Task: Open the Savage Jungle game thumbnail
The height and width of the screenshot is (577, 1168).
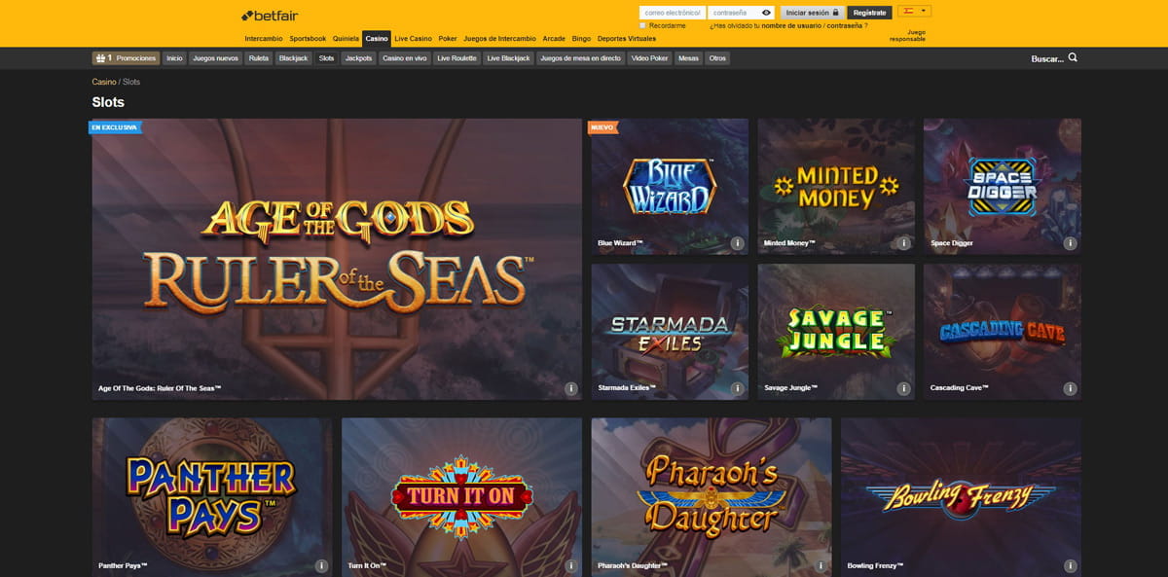Action: pos(836,332)
